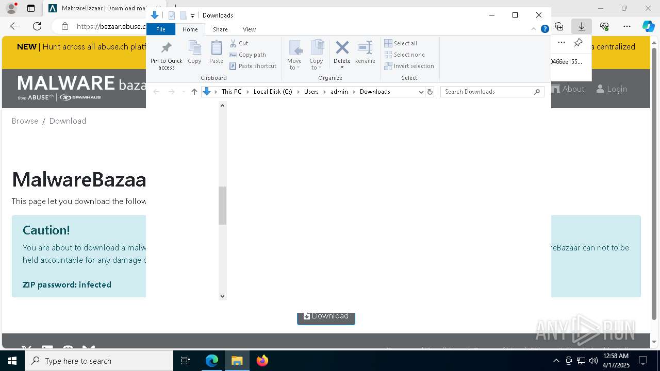Click the Rename ribbon icon
Image resolution: width=660 pixels, height=371 pixels.
tap(365, 52)
